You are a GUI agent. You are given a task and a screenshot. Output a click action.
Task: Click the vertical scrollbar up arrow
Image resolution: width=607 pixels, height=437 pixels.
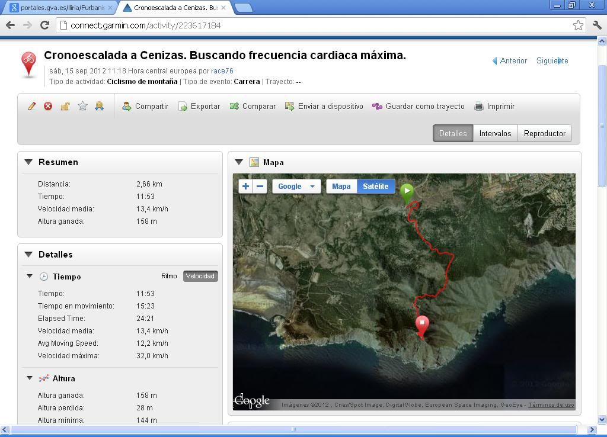602,41
